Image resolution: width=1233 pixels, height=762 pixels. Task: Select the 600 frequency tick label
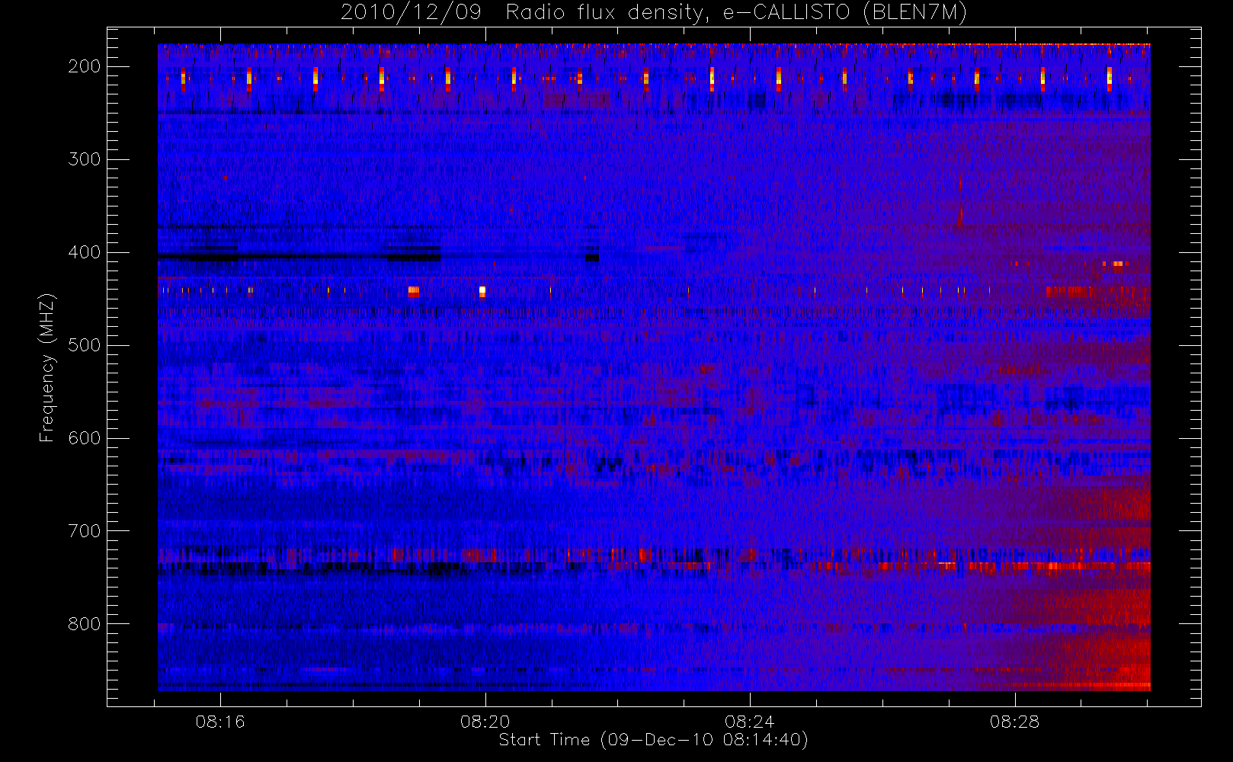85,438
